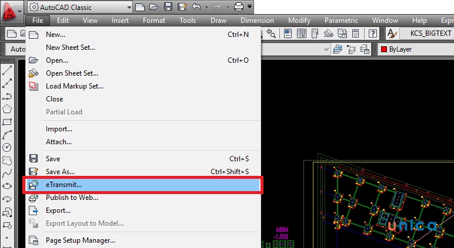This screenshot has width=454, height=248.
Task: Select the Rectangle tool
Action: pos(7,122)
